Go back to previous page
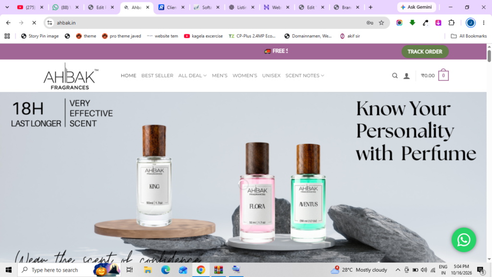 pyautogui.click(x=9, y=23)
